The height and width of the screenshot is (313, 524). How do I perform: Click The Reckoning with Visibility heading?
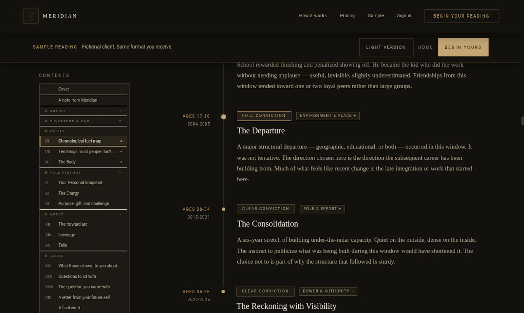pos(287,306)
